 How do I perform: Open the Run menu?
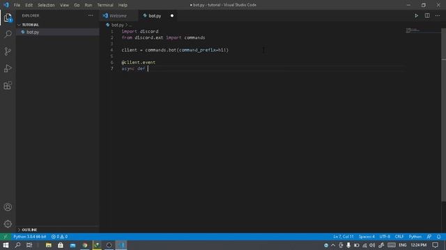click(x=89, y=5)
